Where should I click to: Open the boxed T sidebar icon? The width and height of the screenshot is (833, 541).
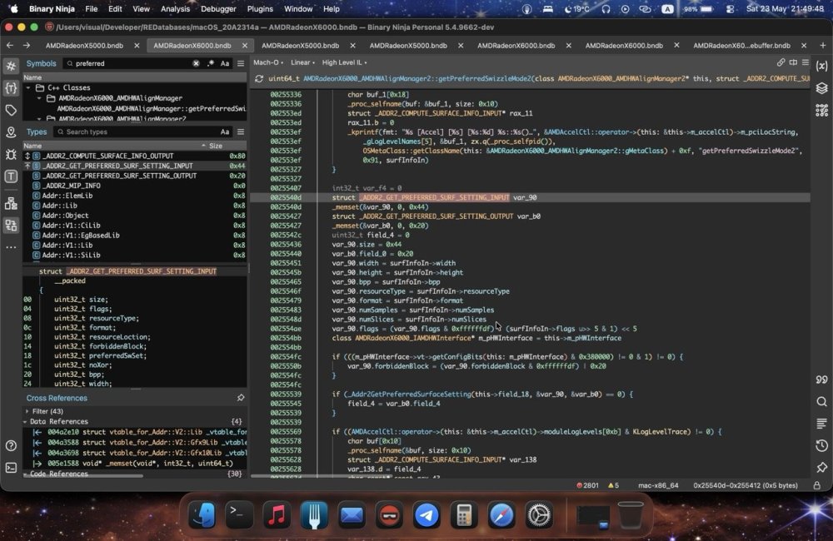point(11,176)
